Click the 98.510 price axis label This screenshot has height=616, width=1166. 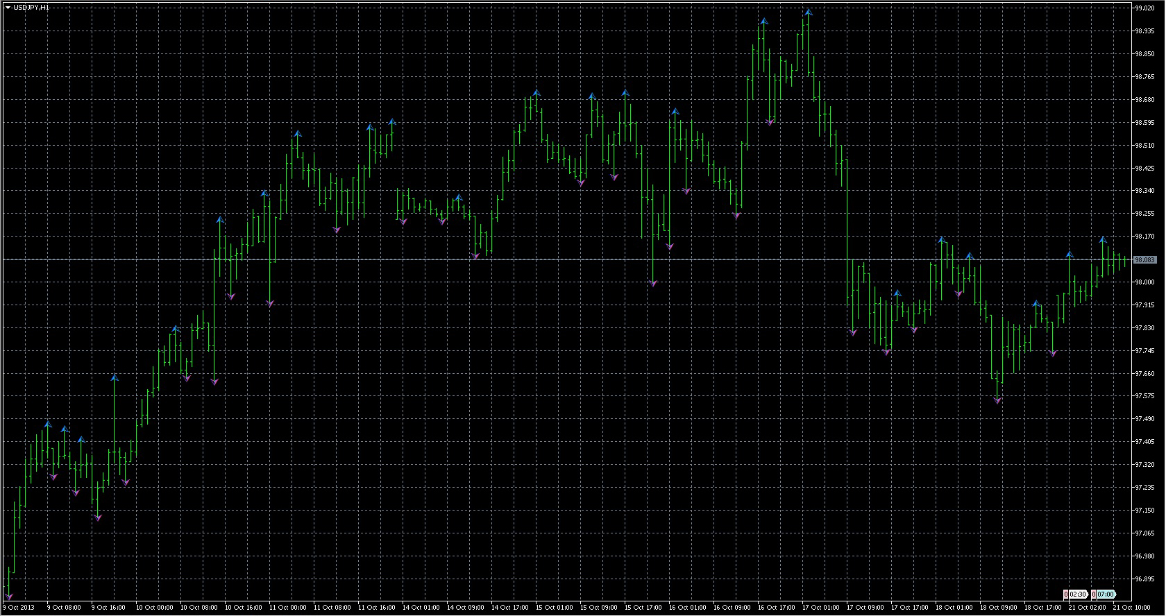tap(1144, 146)
